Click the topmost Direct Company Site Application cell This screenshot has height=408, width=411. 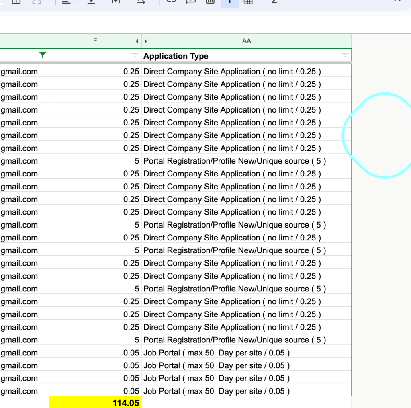pyautogui.click(x=246, y=71)
